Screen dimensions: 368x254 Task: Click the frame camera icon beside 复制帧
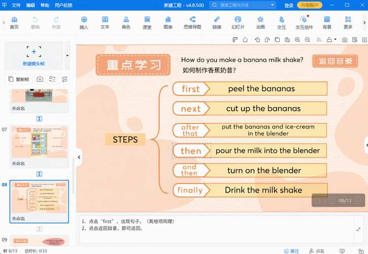(40, 79)
